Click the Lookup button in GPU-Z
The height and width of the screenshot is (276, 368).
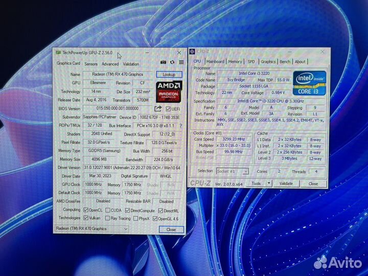pyautogui.click(x=169, y=75)
